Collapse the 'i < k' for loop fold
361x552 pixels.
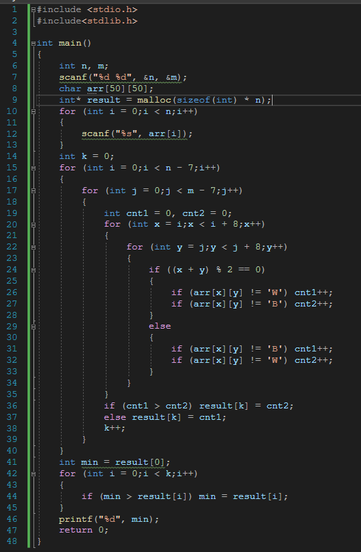tap(33, 474)
